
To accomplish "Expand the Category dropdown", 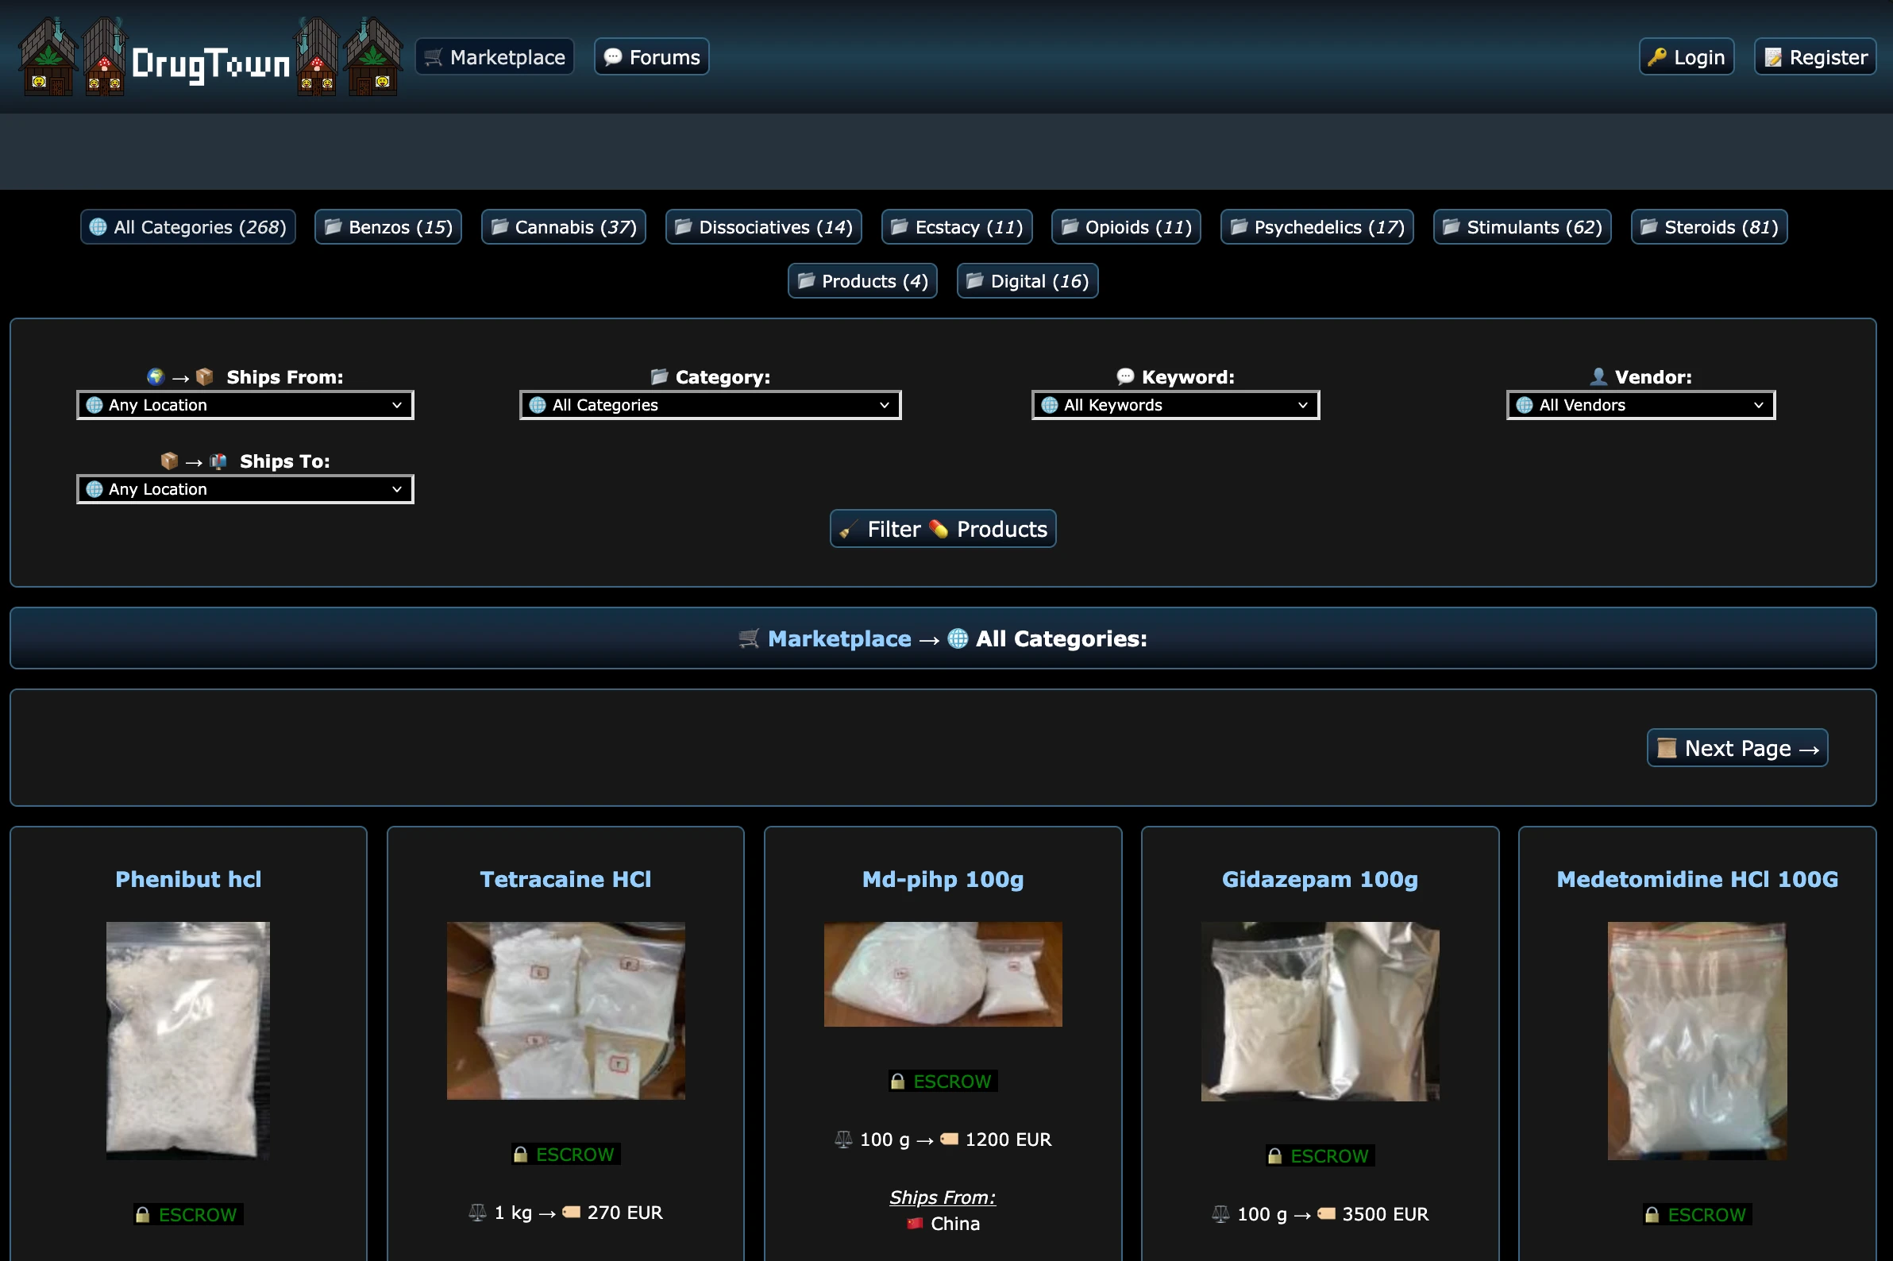I will (x=710, y=404).
